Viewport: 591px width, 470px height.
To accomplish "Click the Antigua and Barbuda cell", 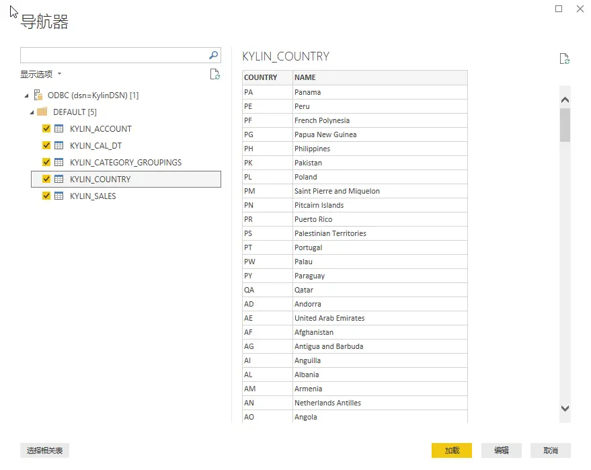I will (x=380, y=346).
